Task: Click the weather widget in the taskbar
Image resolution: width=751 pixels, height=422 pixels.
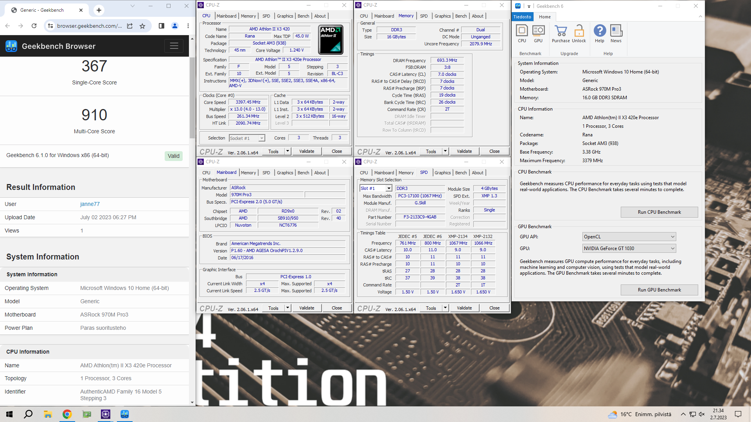Action: pos(640,414)
